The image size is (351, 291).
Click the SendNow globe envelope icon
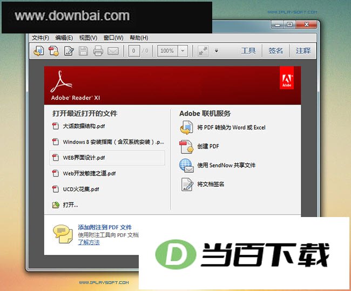point(186,165)
